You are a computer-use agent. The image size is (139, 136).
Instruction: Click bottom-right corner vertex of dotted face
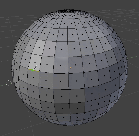pos(68,73)
